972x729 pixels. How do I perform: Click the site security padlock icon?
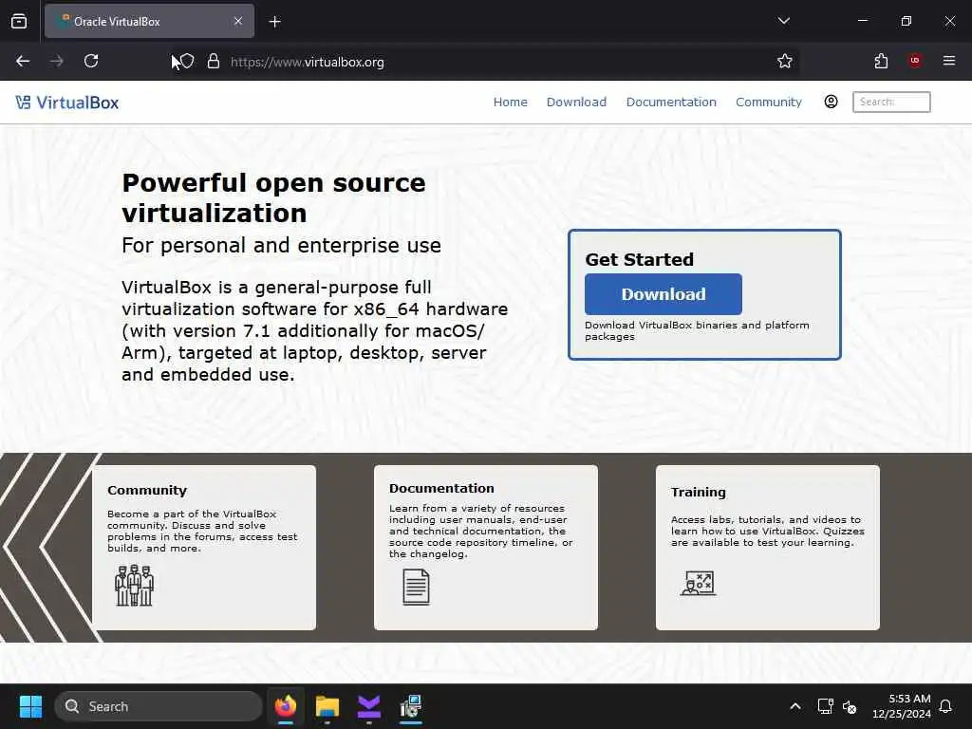(214, 62)
